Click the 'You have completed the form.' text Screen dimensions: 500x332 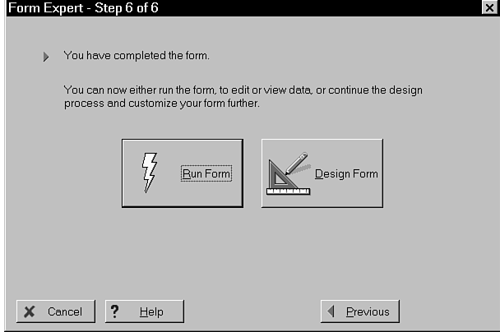(137, 57)
